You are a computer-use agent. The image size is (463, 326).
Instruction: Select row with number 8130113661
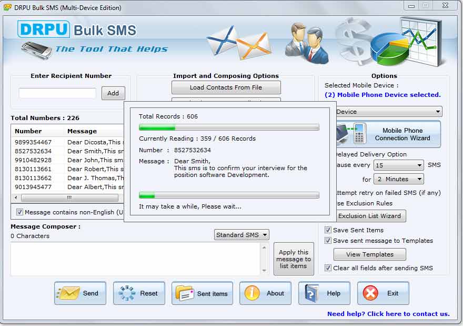pyautogui.click(x=68, y=169)
